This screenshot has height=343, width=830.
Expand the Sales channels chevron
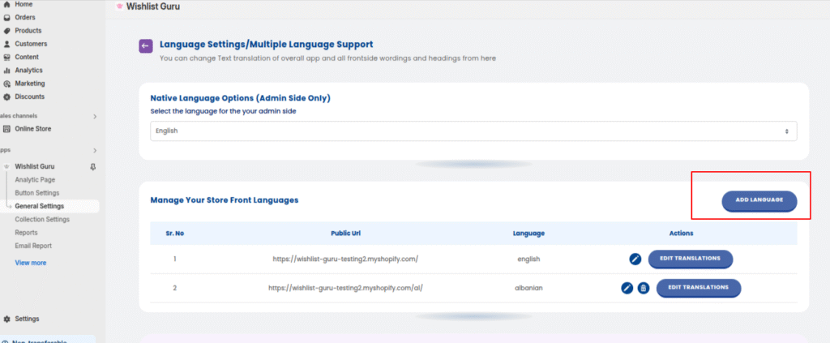(x=95, y=117)
